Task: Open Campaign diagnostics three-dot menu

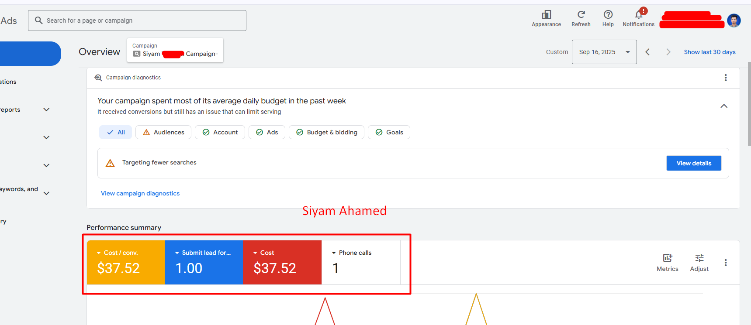Action: [725, 78]
